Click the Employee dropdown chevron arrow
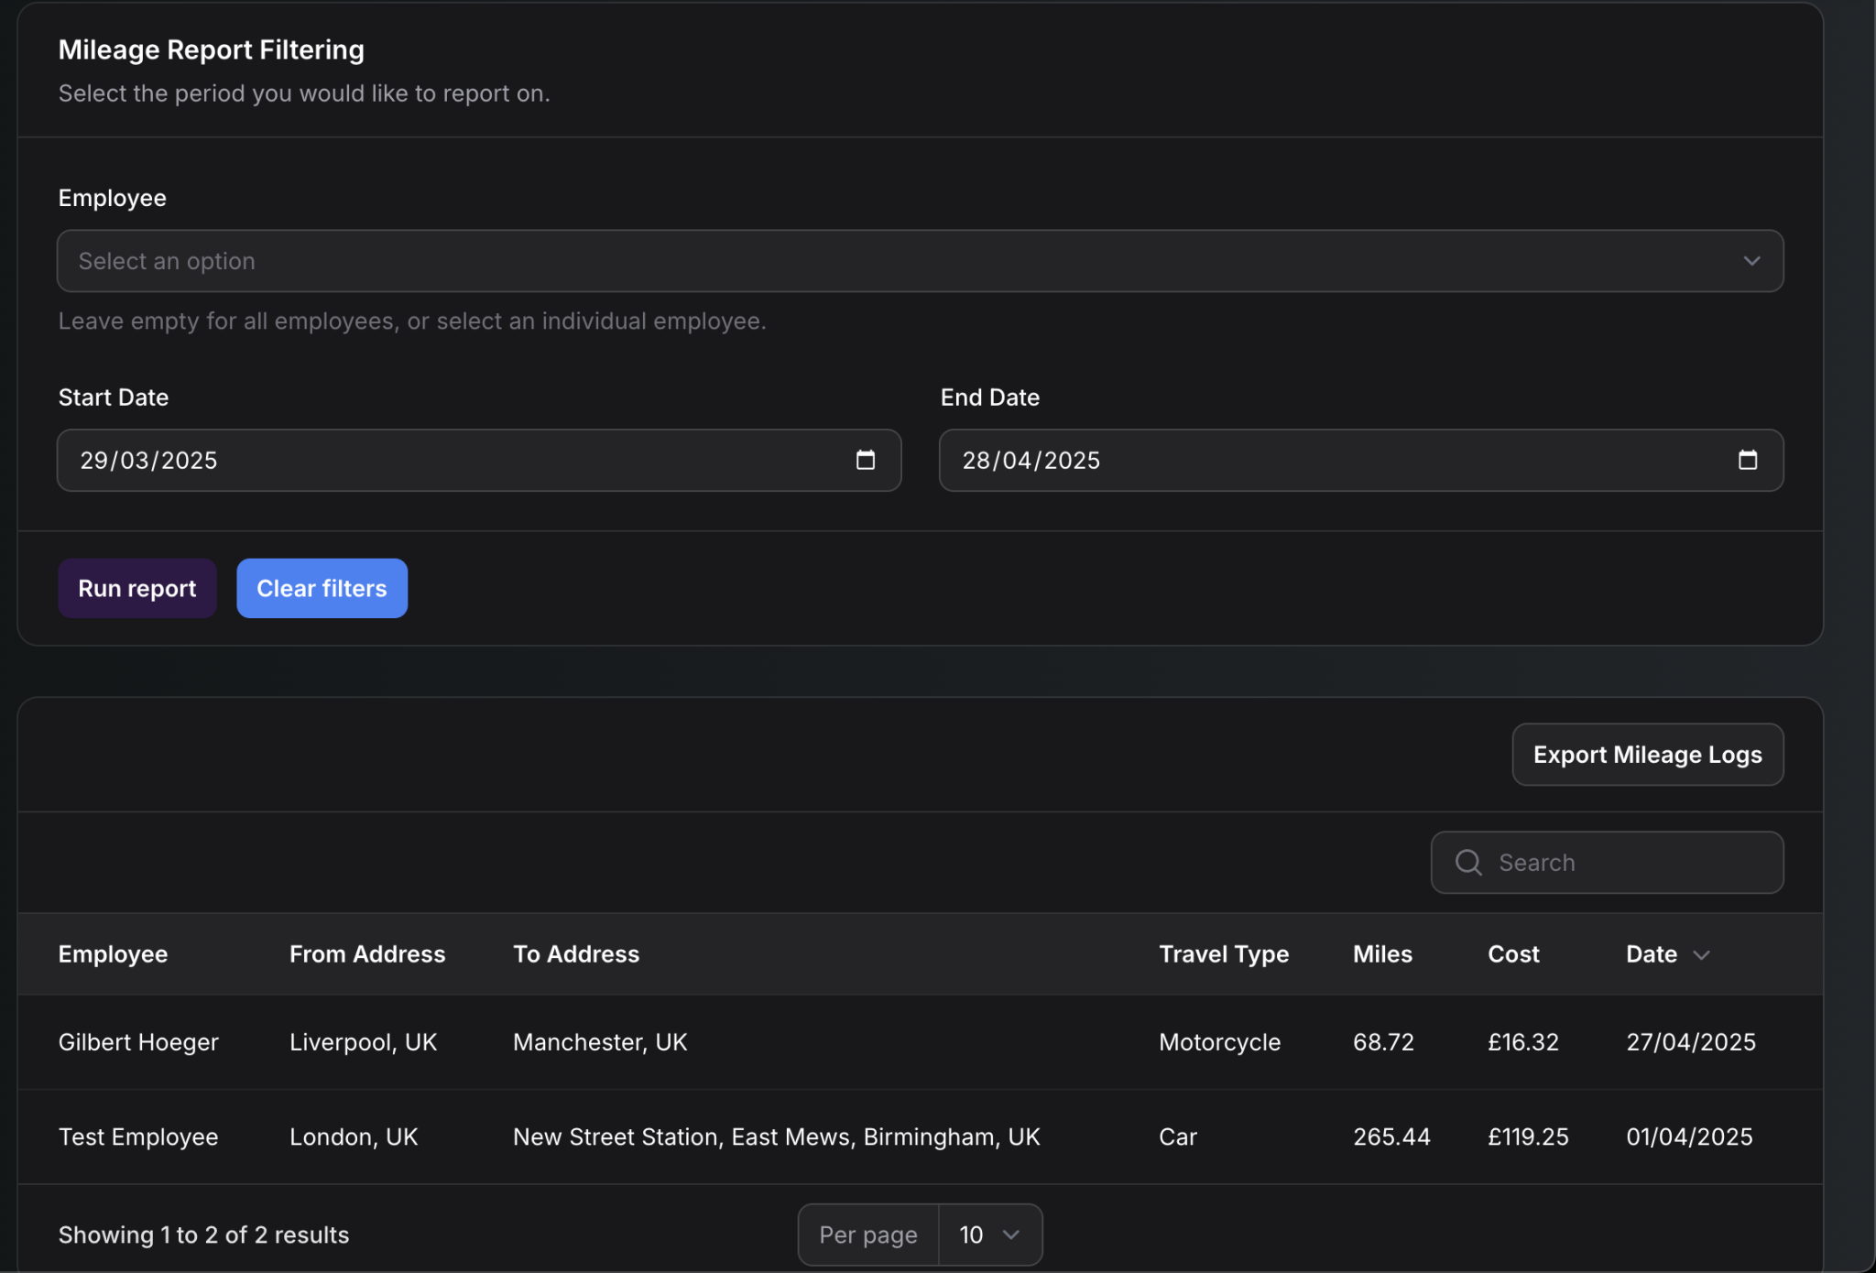 click(x=1751, y=261)
